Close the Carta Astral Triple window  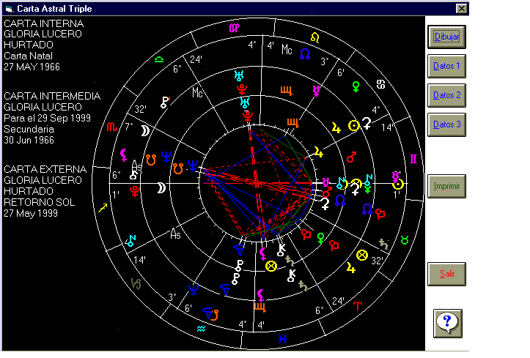tap(461, 8)
